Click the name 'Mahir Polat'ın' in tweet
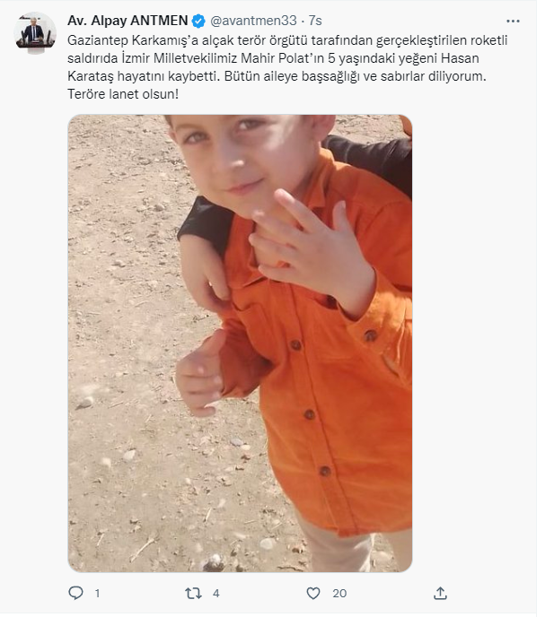This screenshot has height=617, width=545. 283,58
